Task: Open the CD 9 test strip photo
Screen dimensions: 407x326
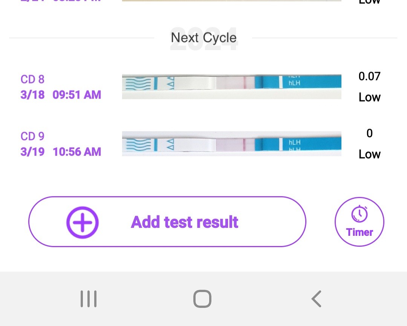Action: (x=231, y=144)
